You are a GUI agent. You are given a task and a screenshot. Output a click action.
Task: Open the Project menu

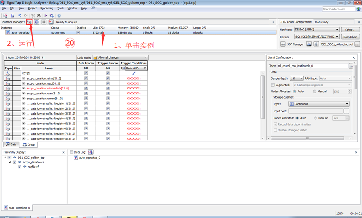point(32,8)
